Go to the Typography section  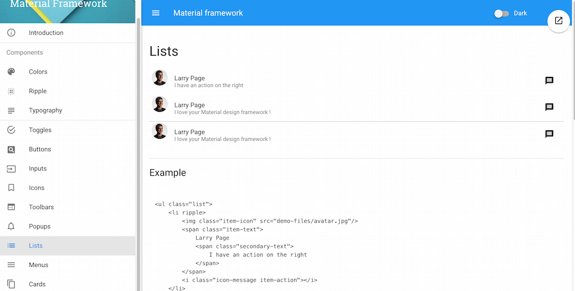coord(45,111)
